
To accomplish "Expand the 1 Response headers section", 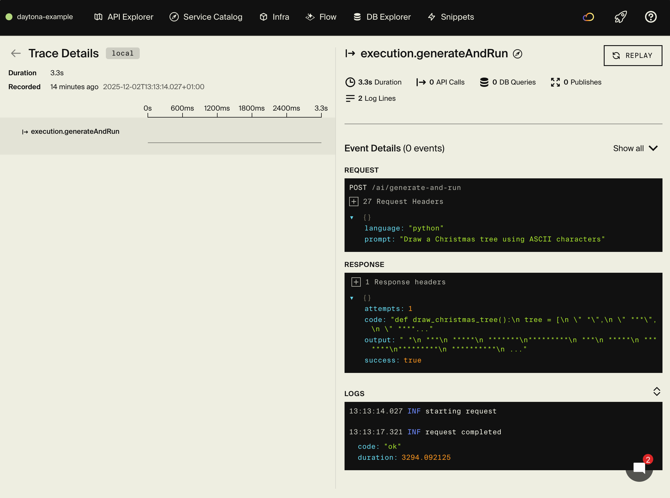I will (356, 282).
